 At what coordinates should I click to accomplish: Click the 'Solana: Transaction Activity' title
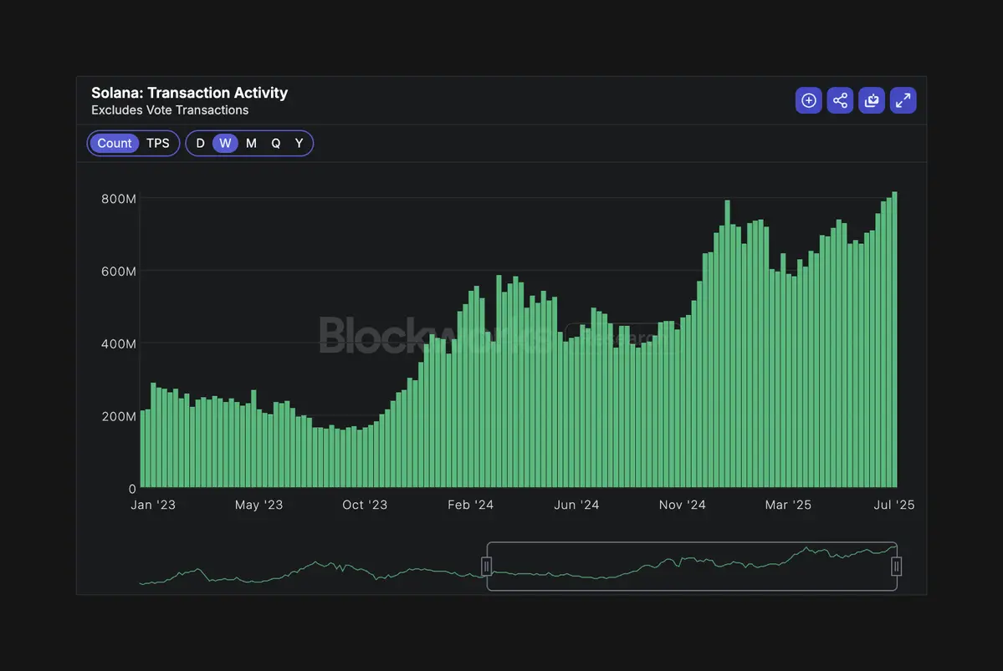tap(189, 93)
